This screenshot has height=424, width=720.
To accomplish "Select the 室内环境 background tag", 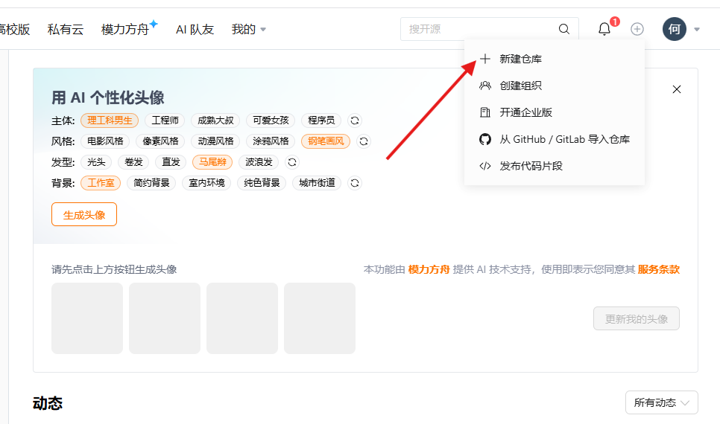I will click(x=206, y=183).
